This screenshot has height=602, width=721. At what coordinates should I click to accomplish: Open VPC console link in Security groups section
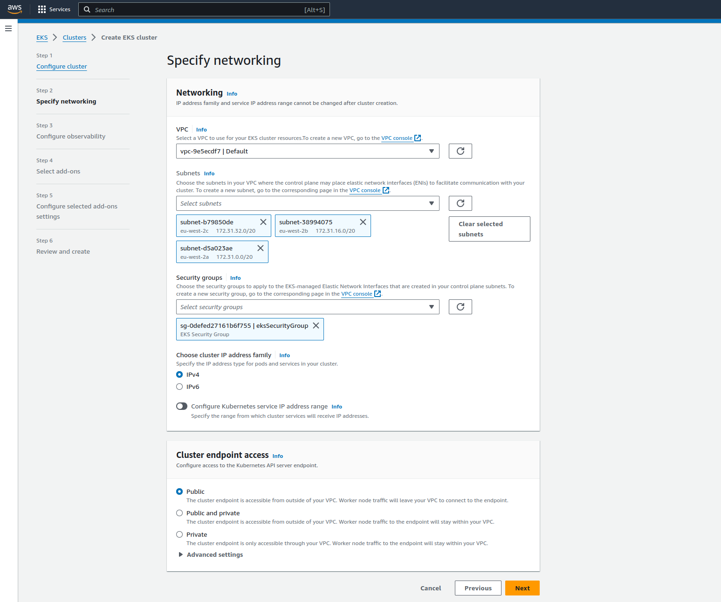click(357, 294)
